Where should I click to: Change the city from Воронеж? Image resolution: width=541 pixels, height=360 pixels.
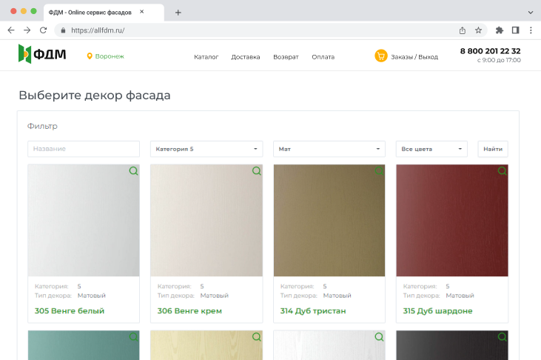tap(109, 56)
